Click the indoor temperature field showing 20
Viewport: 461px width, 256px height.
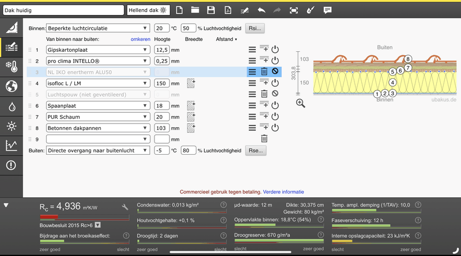point(162,28)
